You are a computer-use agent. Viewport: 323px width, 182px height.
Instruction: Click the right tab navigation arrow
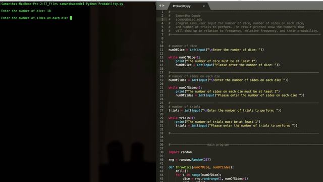pos(164,6)
